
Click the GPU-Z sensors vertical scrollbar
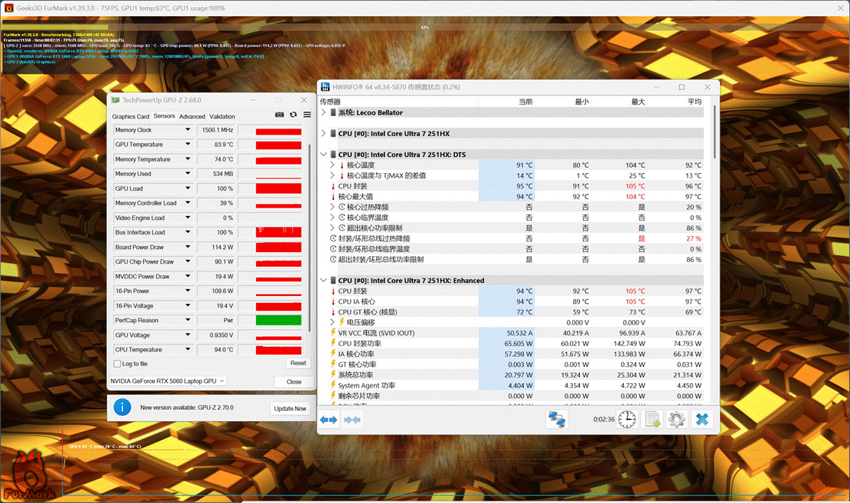coord(309,238)
